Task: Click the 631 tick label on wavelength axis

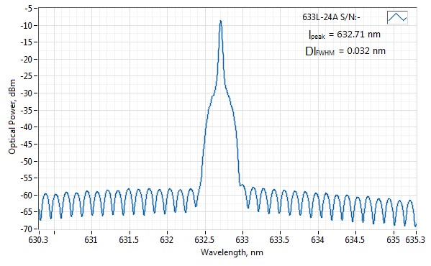Action: [x=91, y=240]
